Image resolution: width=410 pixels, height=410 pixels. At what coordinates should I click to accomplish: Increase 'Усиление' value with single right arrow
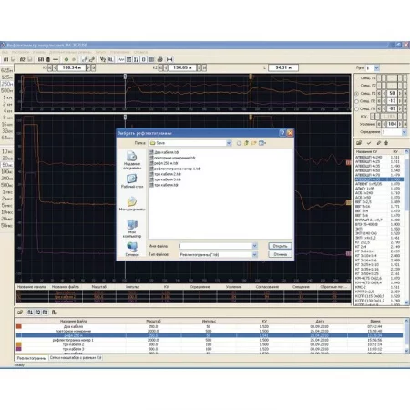point(400,124)
